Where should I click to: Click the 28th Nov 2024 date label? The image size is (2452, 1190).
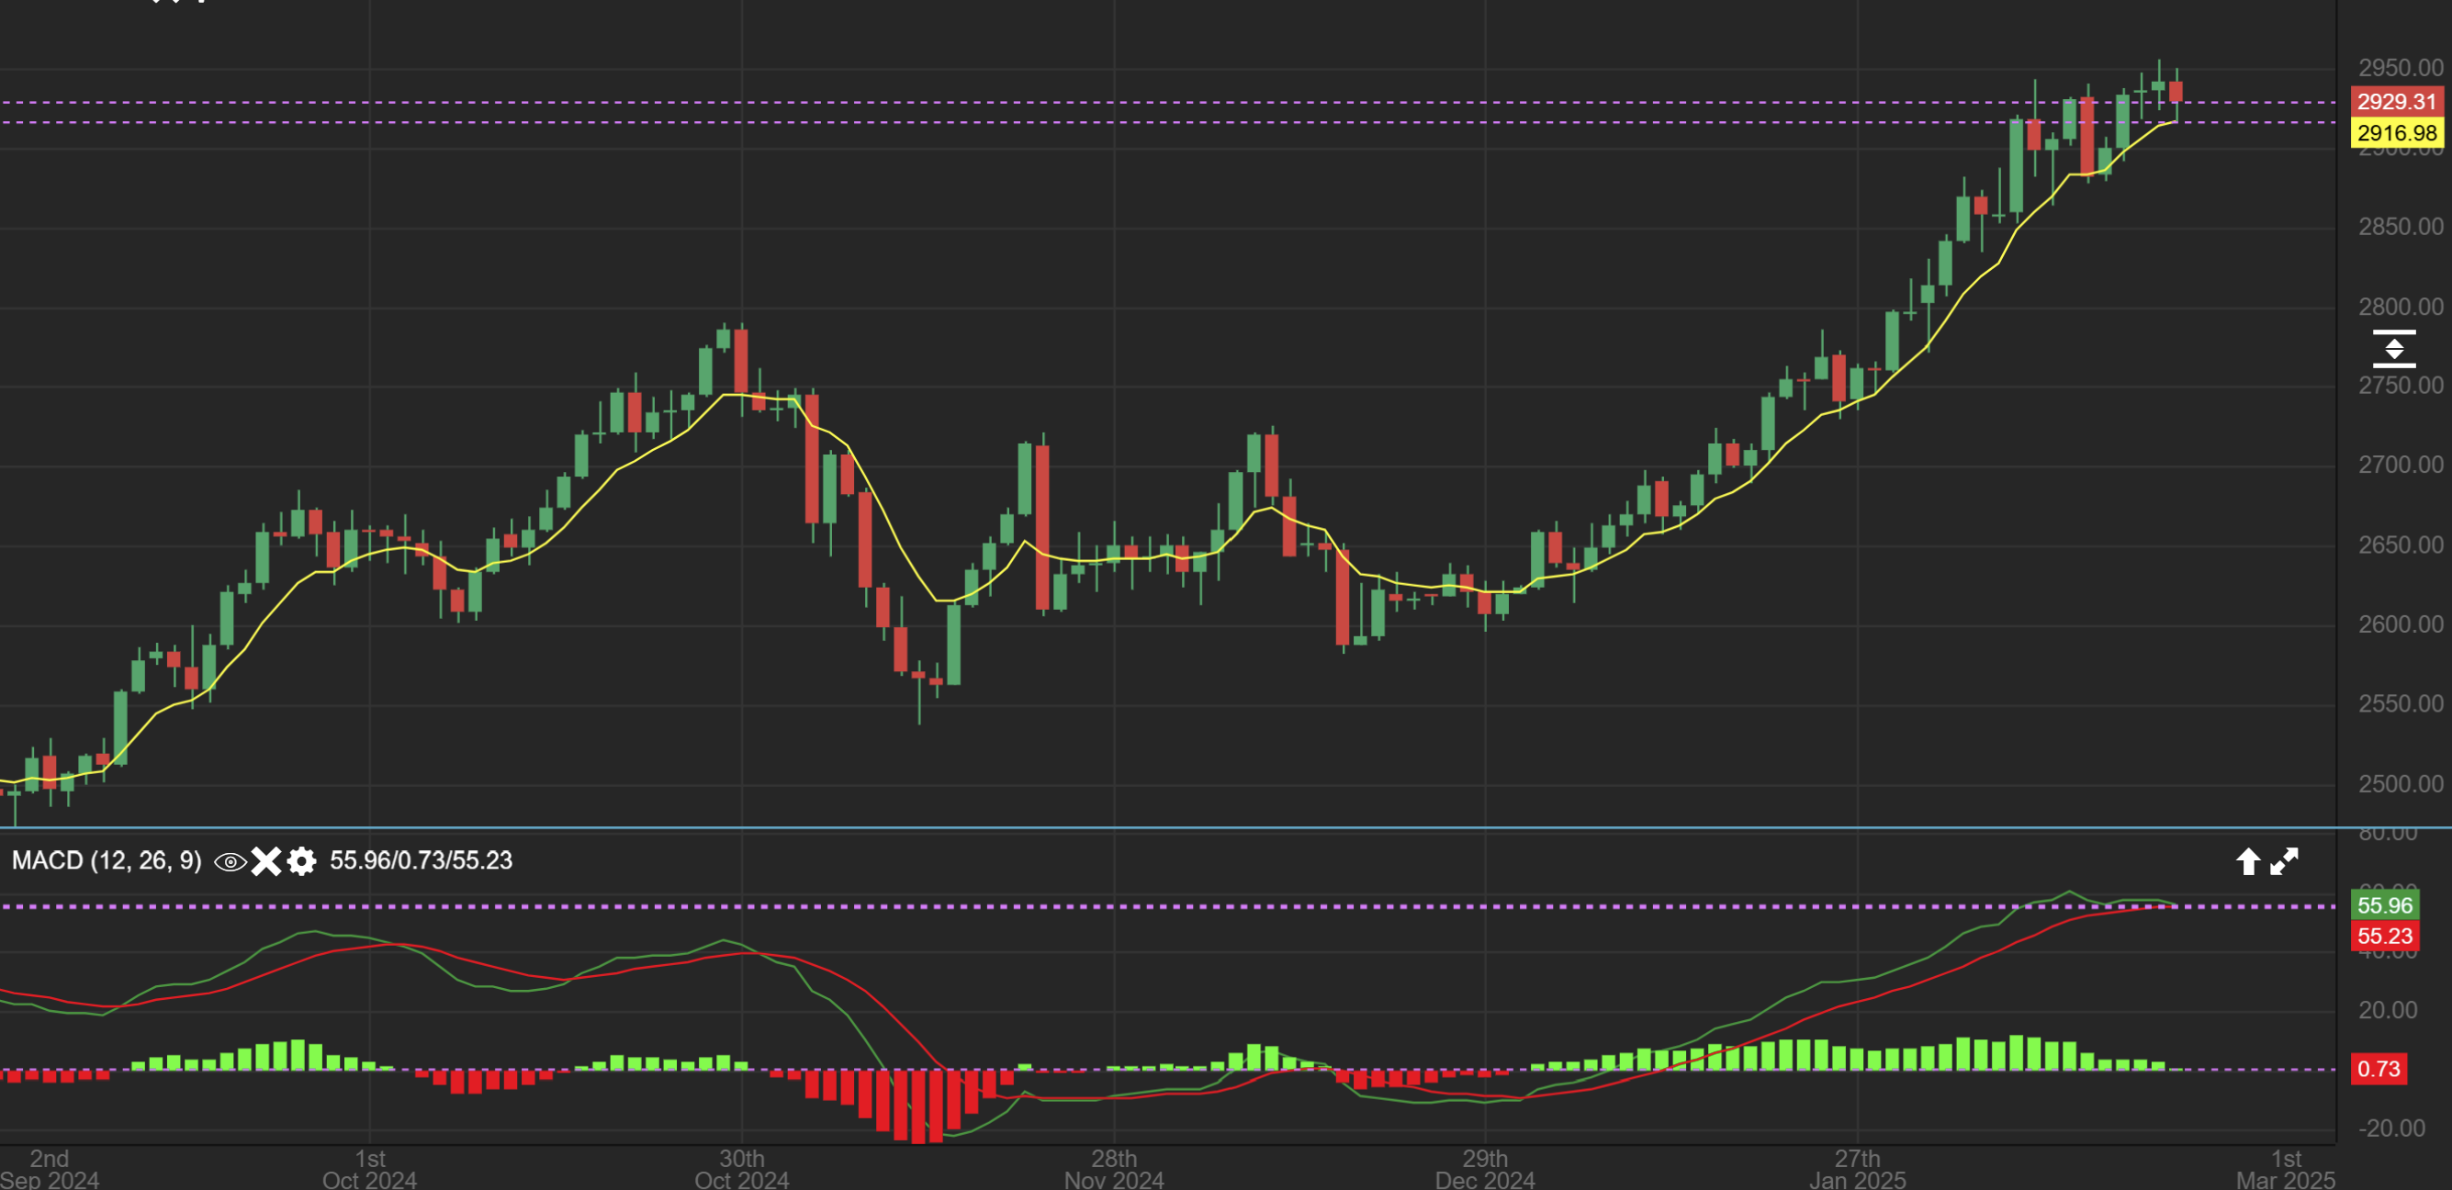coord(1114,1169)
